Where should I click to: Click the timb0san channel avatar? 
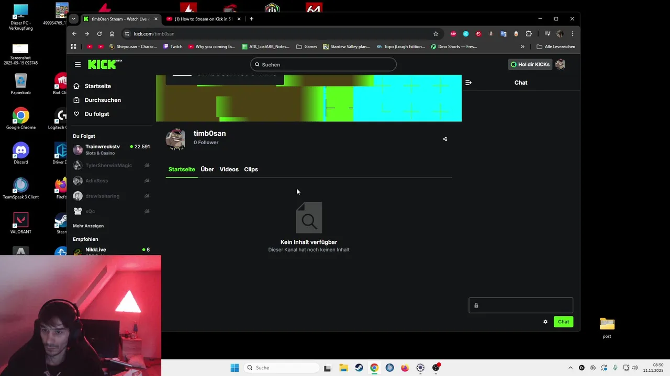pyautogui.click(x=175, y=138)
